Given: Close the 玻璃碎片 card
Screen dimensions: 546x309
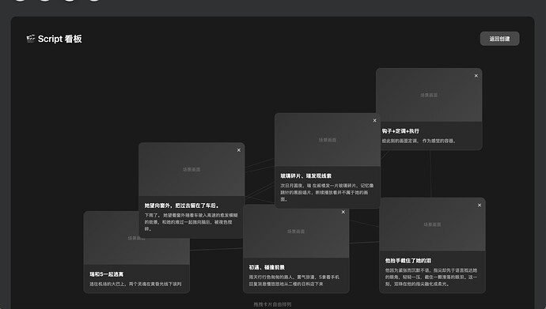Looking at the screenshot, I should tap(374, 121).
